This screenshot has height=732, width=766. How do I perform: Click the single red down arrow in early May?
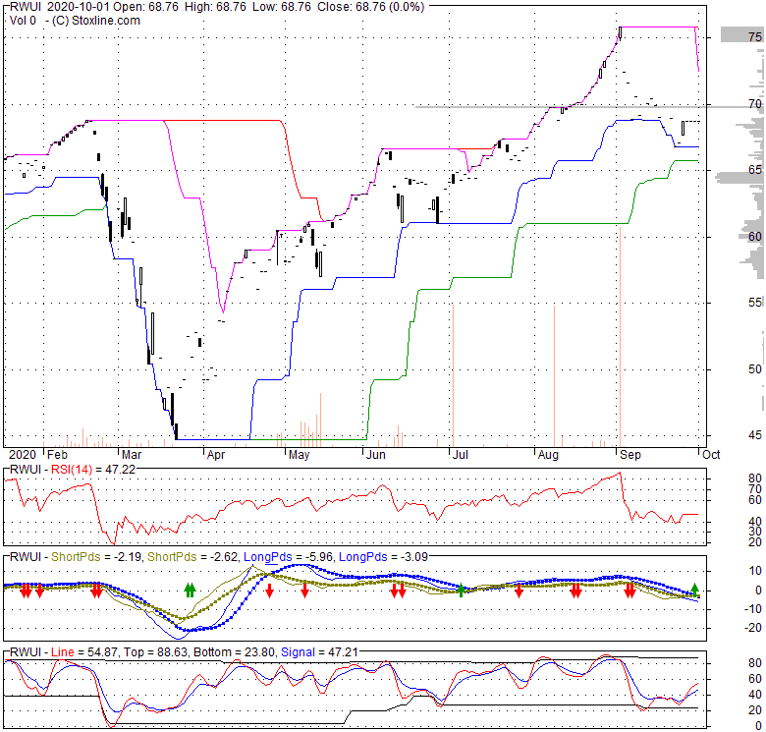pos(304,591)
